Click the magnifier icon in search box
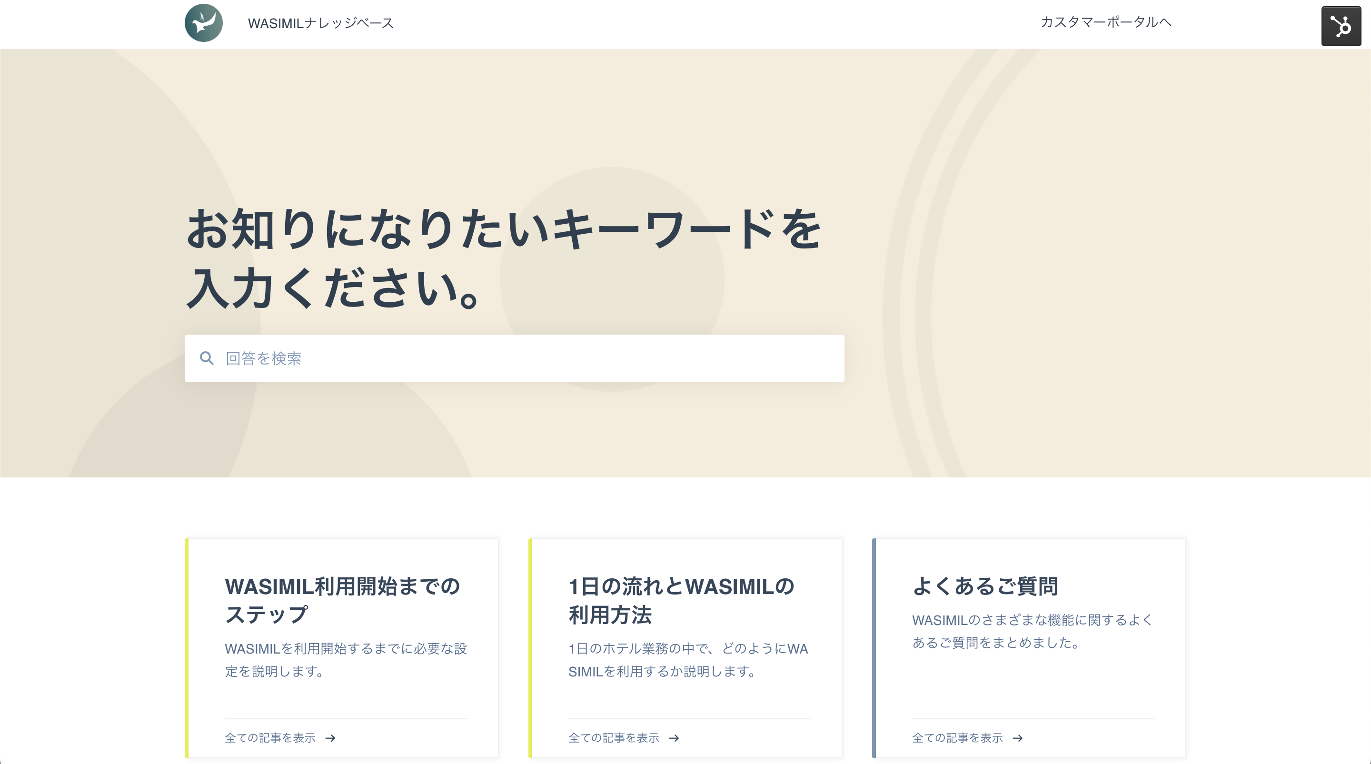 click(207, 358)
